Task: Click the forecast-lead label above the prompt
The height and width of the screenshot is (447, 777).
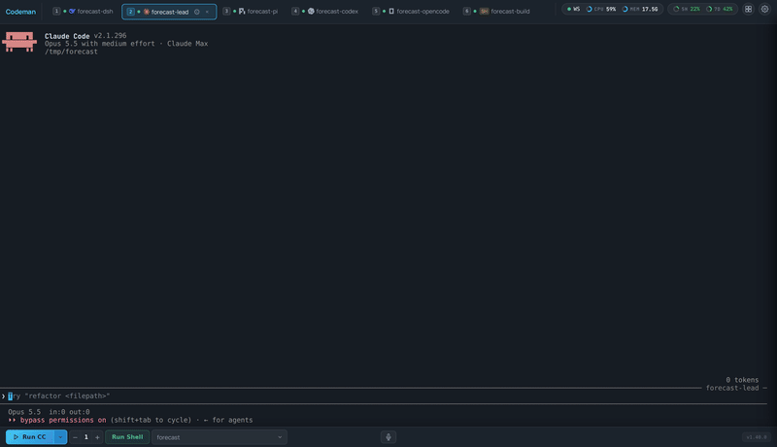Action: [732, 388]
